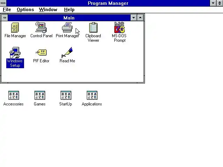Image resolution: width=223 pixels, height=167 pixels.
Task: Open the Window menu
Action: click(48, 10)
